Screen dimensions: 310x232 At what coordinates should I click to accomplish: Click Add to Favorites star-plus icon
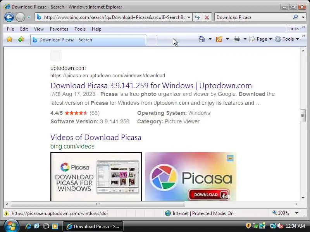coord(21,39)
